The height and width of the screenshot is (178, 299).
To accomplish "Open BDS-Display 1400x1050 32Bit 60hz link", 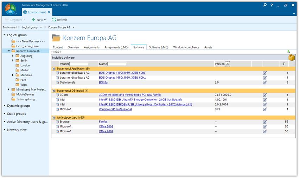I will [122, 73].
